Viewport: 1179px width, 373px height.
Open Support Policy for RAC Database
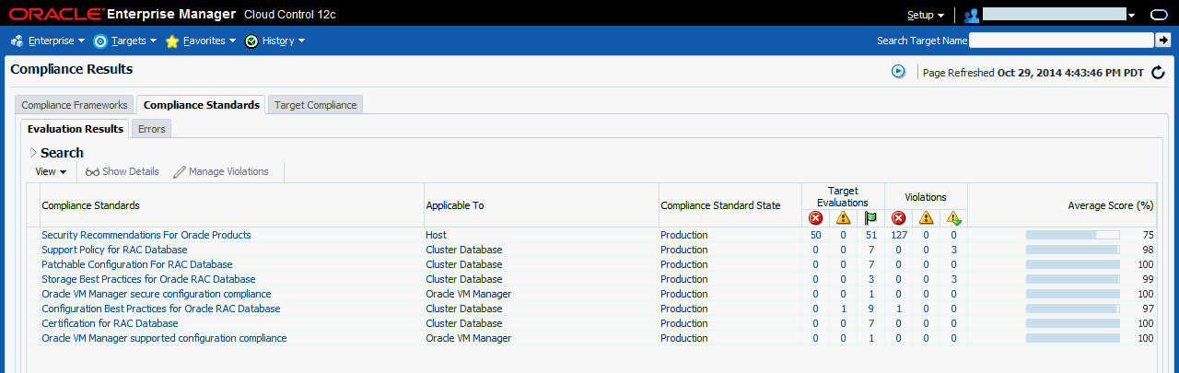(x=114, y=250)
